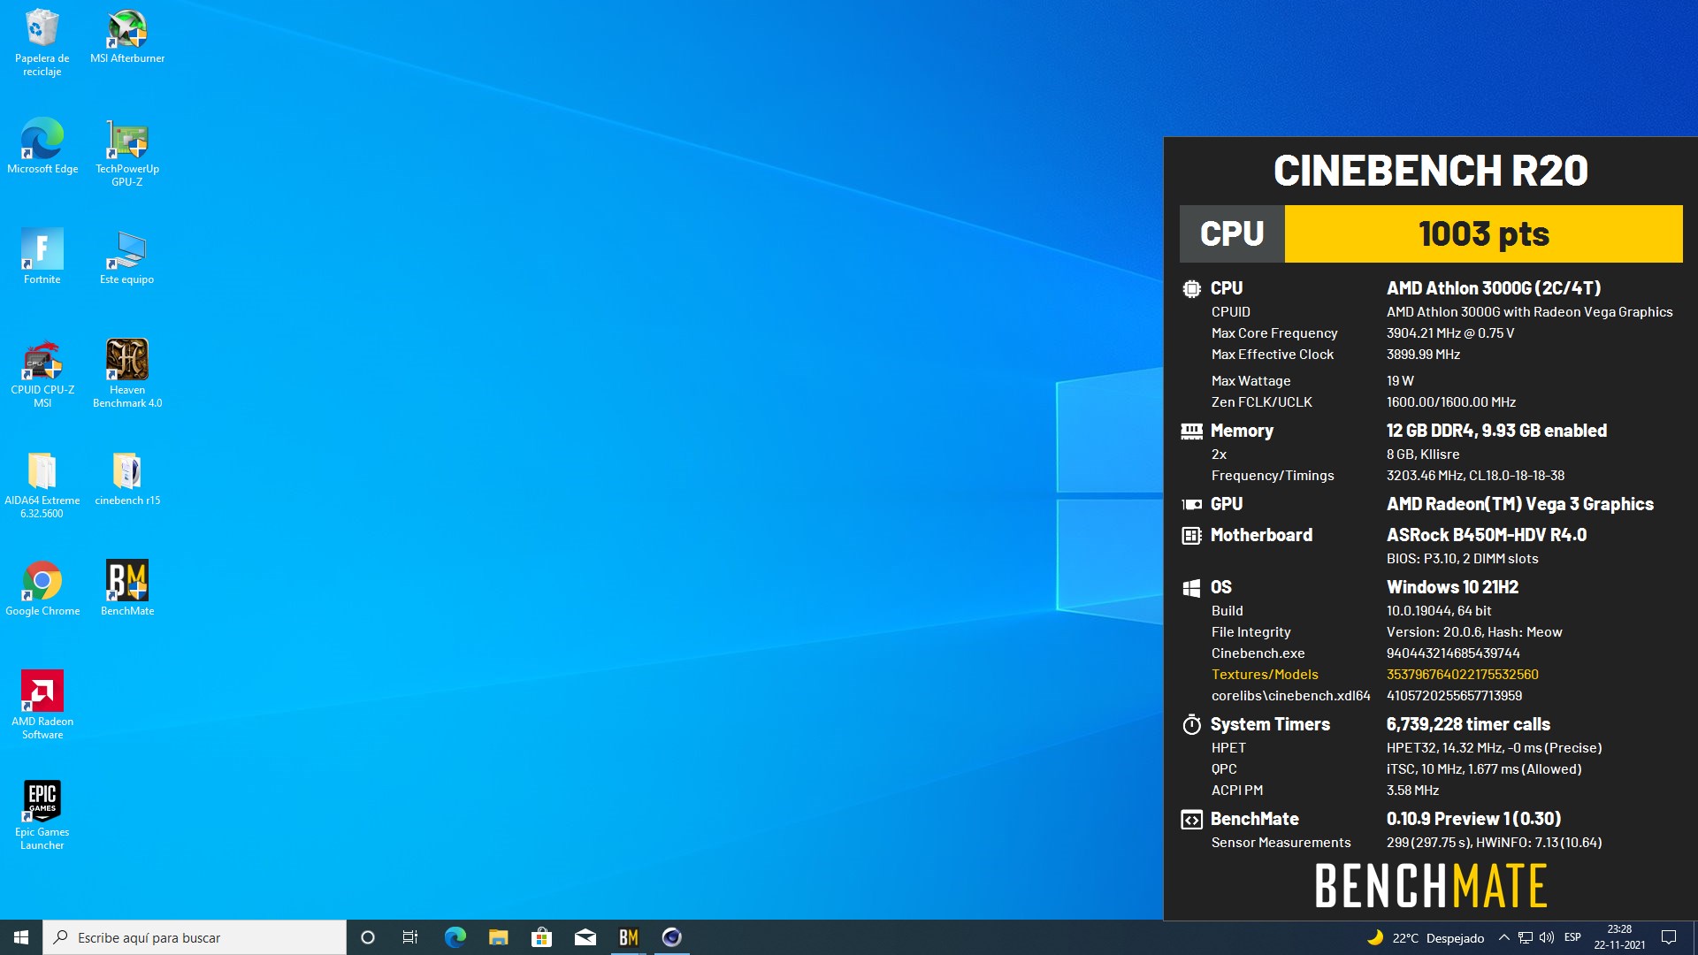1698x955 pixels.
Task: Click the ASRock B450M-HDV R4.0 text
Action: [x=1486, y=535]
